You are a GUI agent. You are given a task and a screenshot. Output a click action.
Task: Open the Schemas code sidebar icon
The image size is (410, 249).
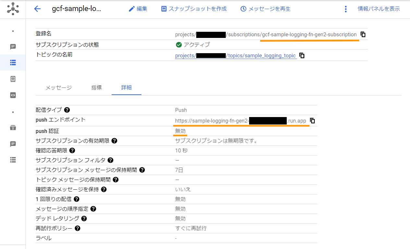13,95
